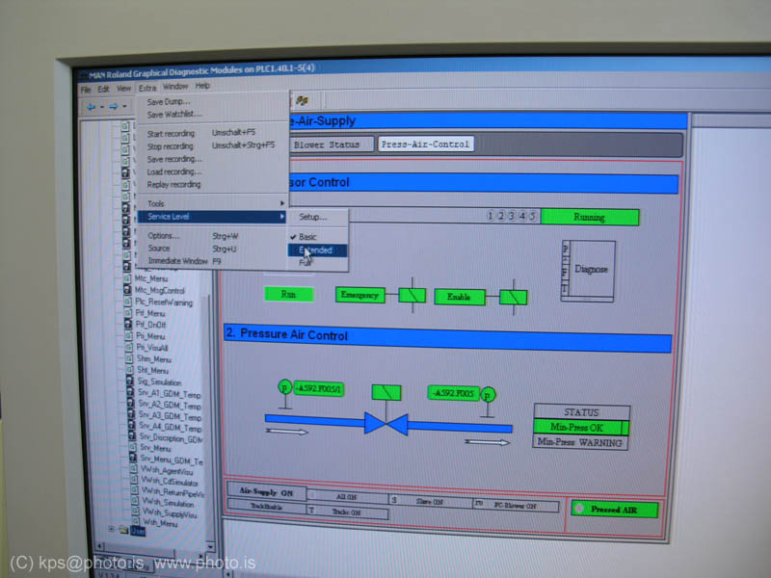Click pressure sensor P icon beside -A592.F005

[x=488, y=395]
